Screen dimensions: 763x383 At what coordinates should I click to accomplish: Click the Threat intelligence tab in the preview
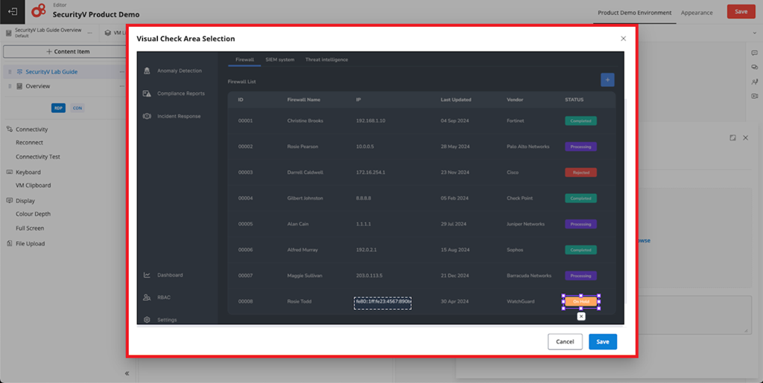click(x=326, y=59)
